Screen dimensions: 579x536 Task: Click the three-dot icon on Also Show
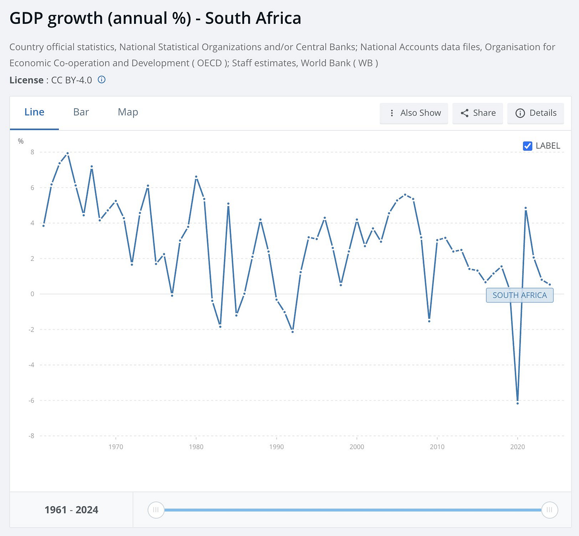click(x=392, y=113)
